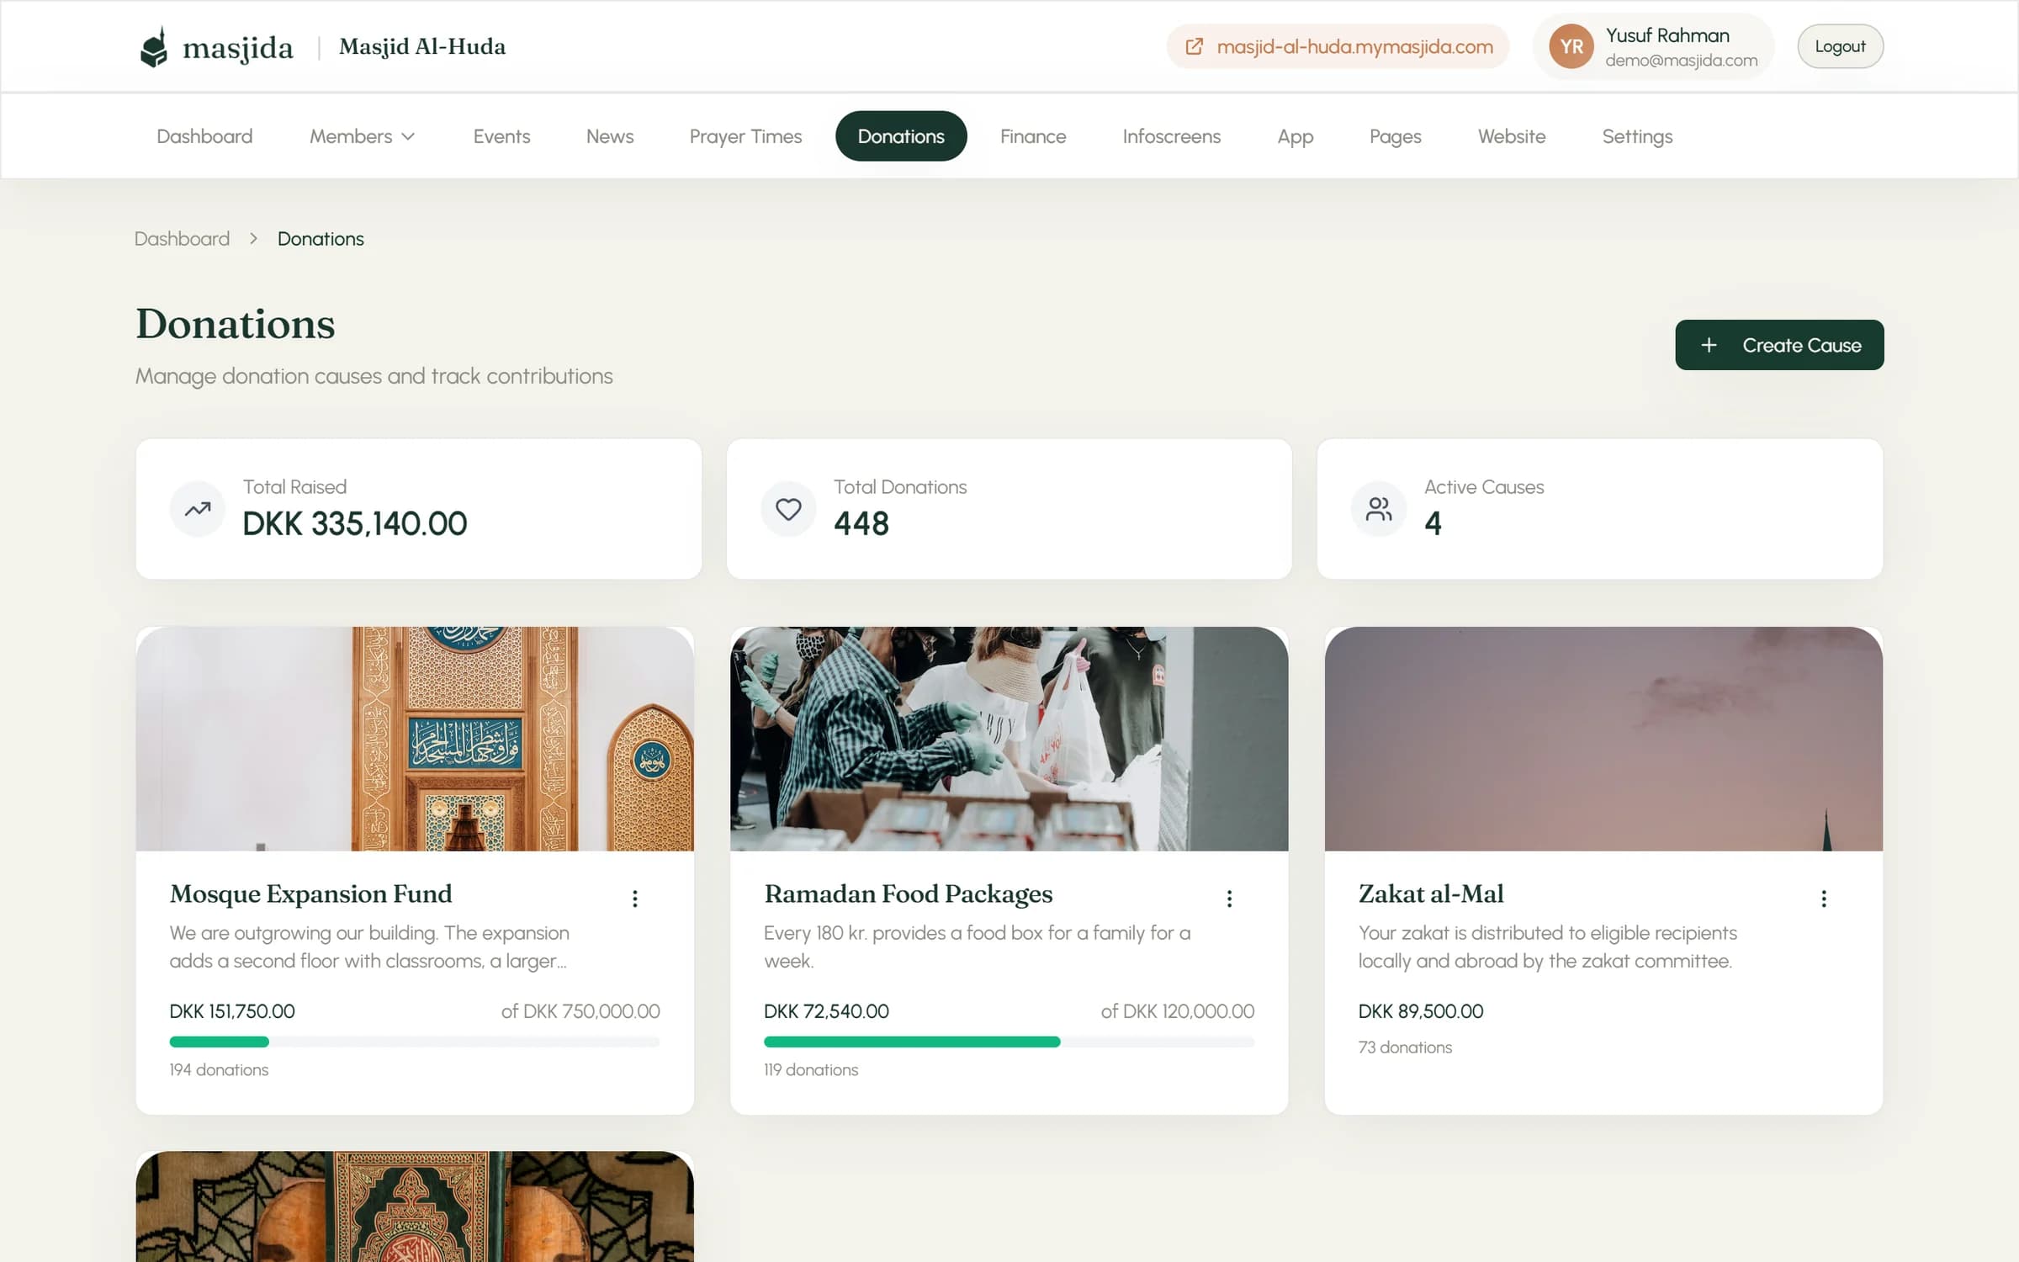Image resolution: width=2019 pixels, height=1262 pixels.
Task: Click the DKK 335,140.00 total raised value
Action: (355, 523)
